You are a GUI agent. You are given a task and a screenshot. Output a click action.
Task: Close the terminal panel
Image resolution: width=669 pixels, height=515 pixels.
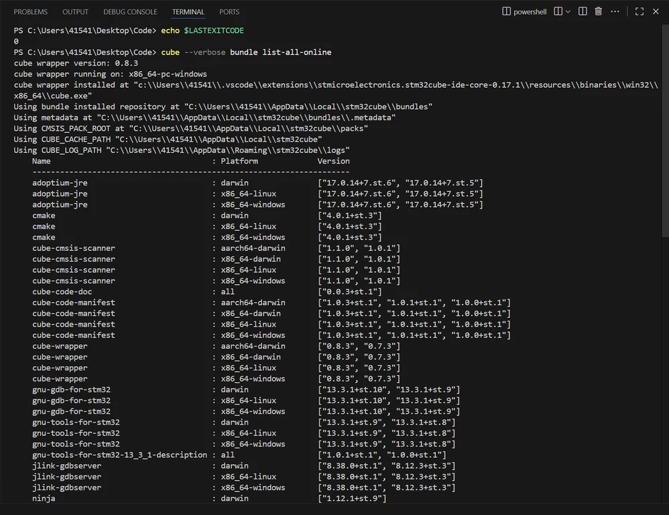tap(656, 11)
